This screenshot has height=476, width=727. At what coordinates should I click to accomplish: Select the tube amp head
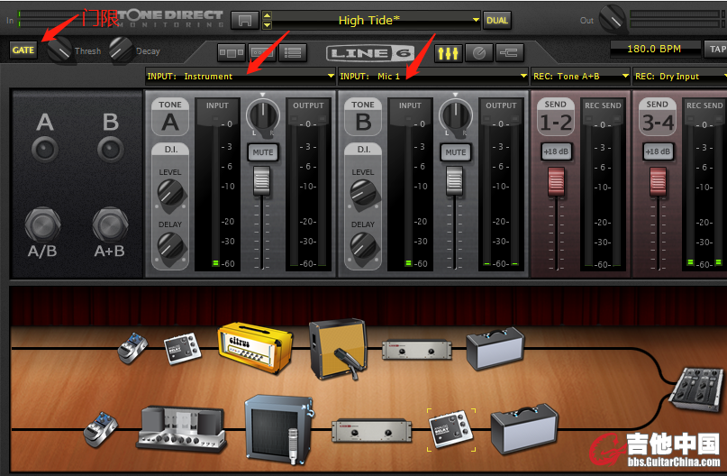[x=182, y=429]
